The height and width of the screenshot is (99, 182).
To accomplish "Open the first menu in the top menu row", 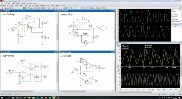I will (2, 3).
